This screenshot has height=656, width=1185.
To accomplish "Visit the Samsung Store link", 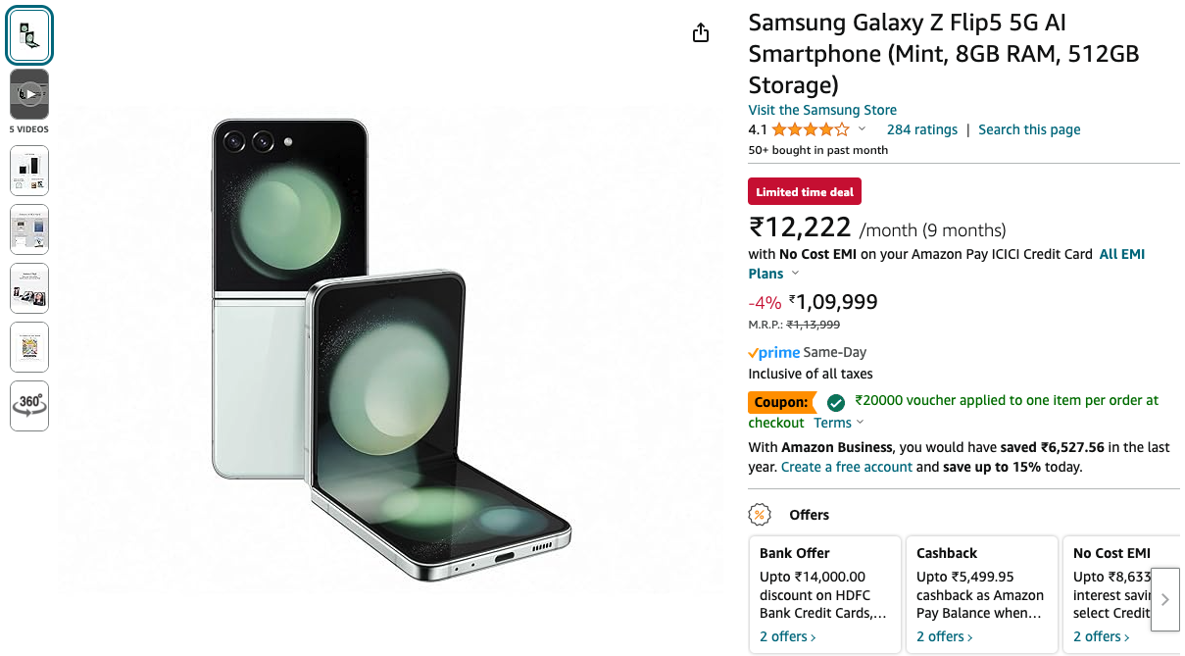I will (x=822, y=110).
